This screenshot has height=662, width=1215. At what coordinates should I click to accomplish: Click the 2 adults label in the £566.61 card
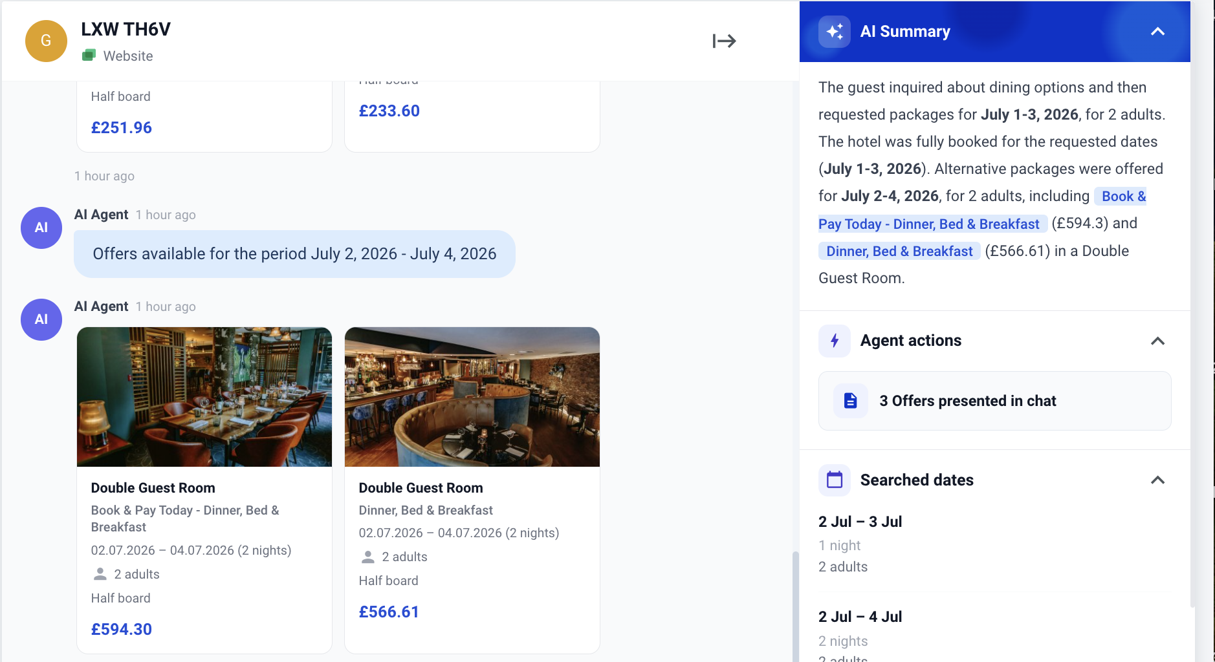pos(404,557)
